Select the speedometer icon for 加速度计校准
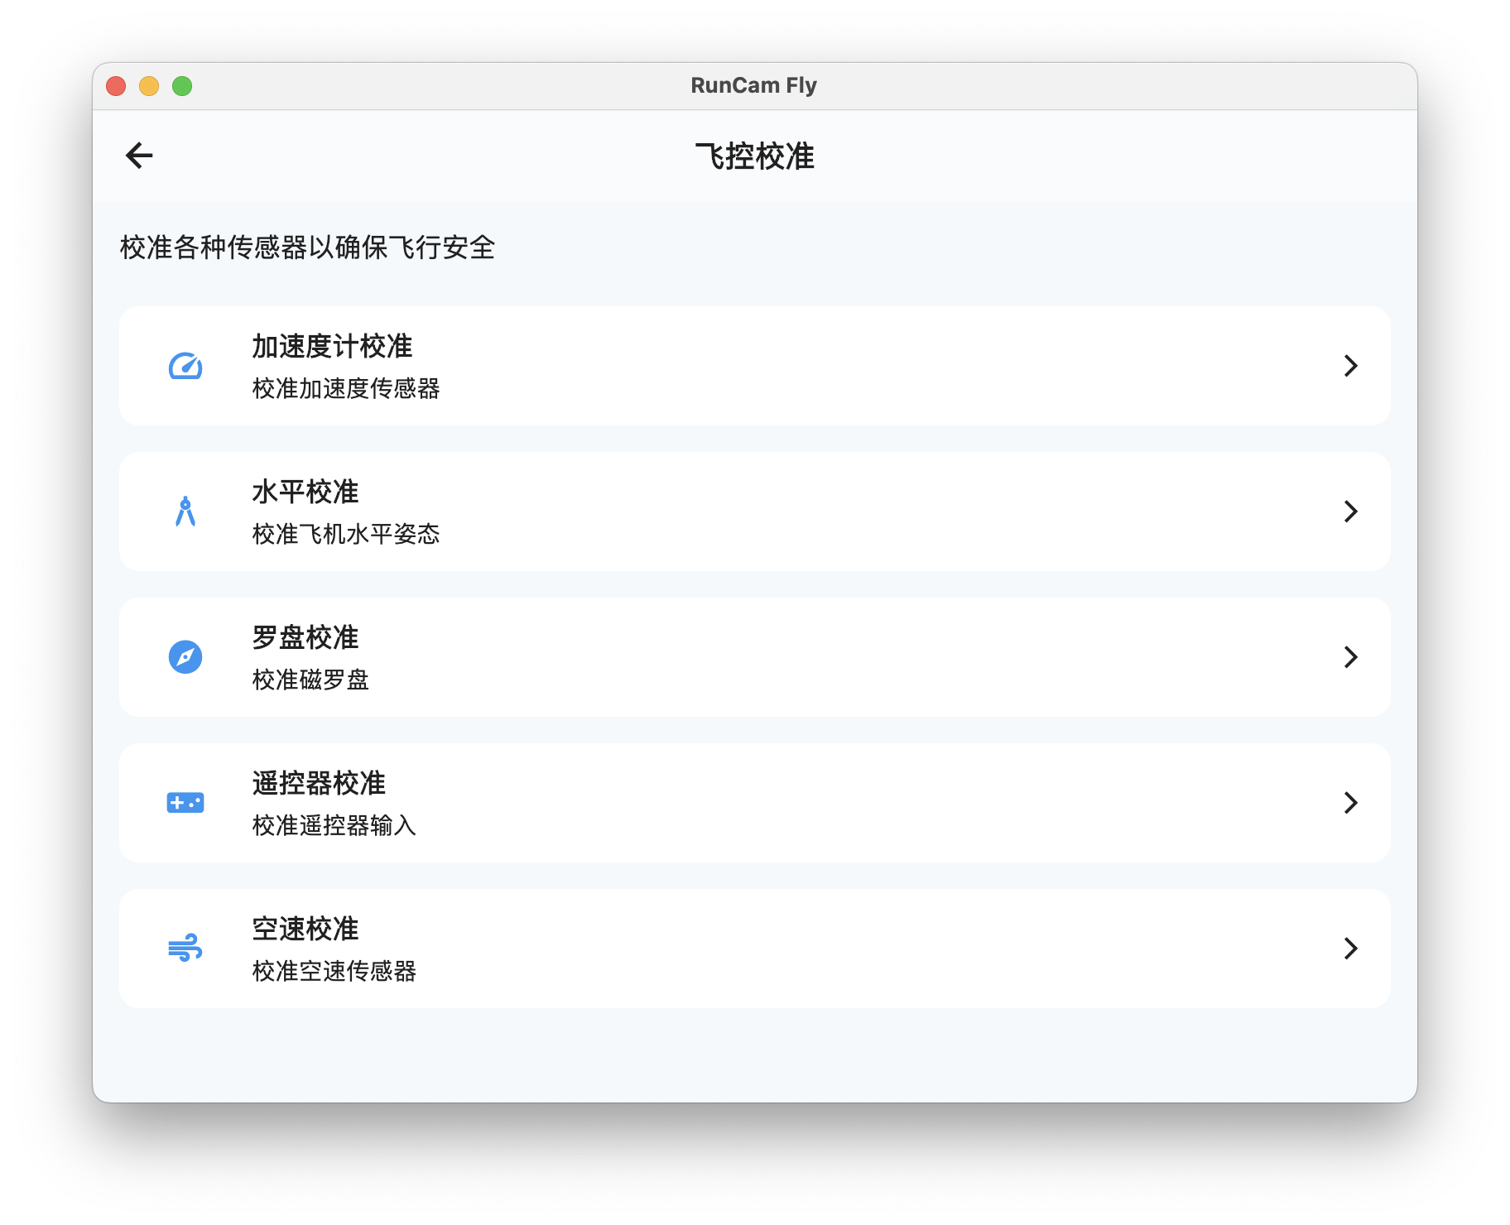Screen dimensions: 1510x1225 point(185,366)
